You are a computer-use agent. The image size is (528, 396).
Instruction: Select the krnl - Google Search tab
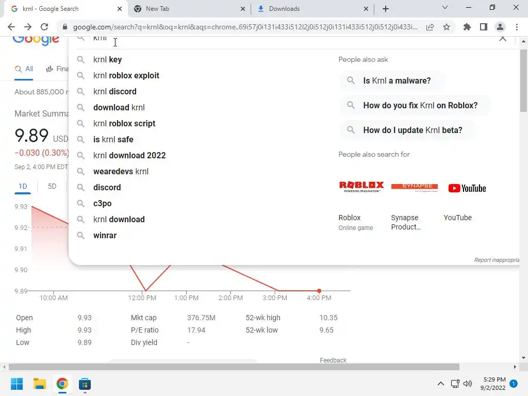[65, 9]
